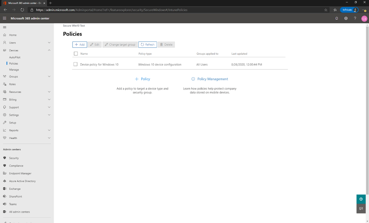The width and height of the screenshot is (369, 223).
Task: Click the Devices icon in sidebar
Action: click(4, 50)
